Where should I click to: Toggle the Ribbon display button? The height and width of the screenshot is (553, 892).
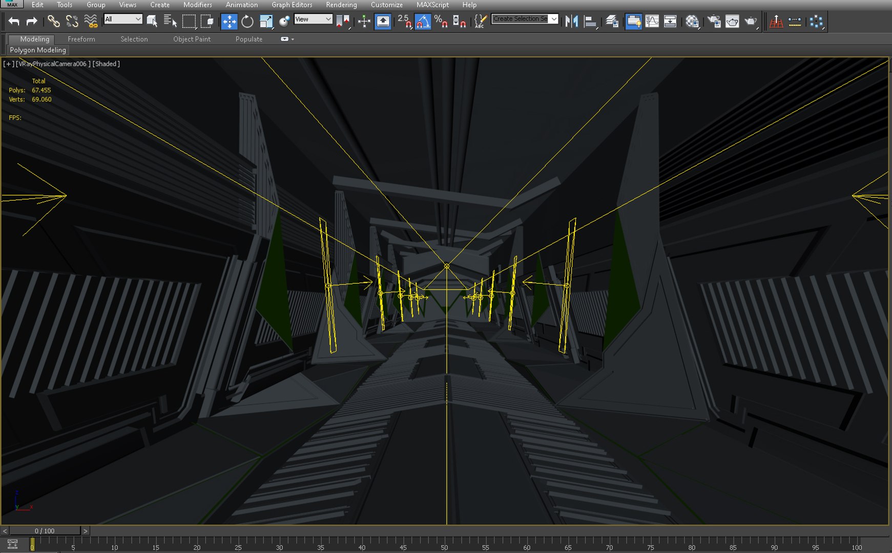click(x=634, y=22)
